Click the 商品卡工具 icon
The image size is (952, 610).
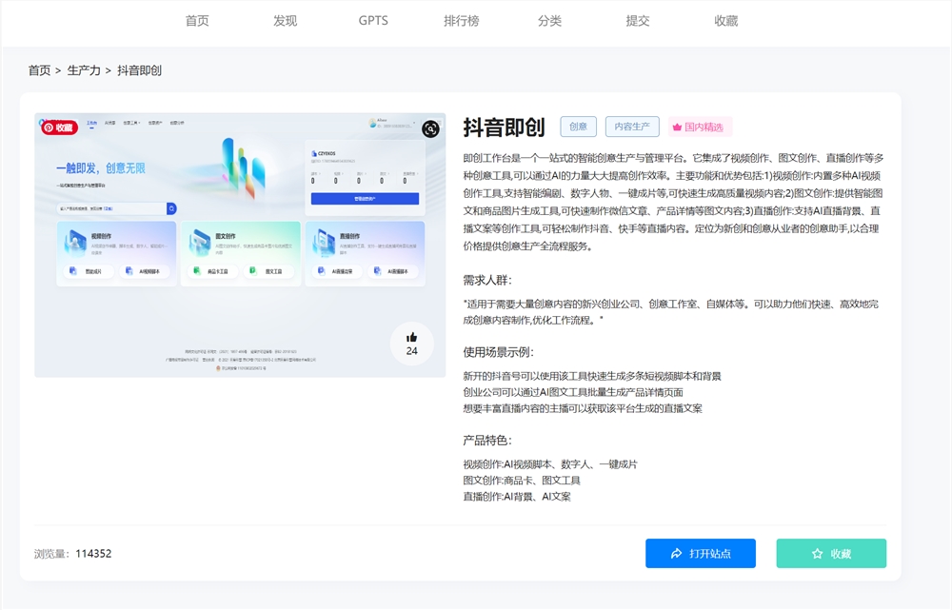click(x=195, y=270)
